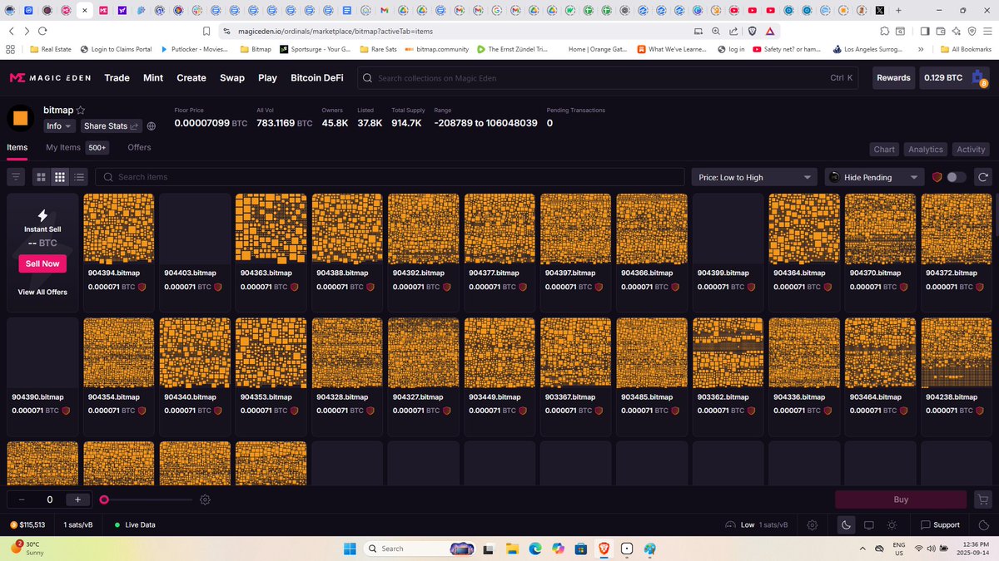
Task: Focus the Search collections on Magic Eden field
Action: [x=608, y=78]
